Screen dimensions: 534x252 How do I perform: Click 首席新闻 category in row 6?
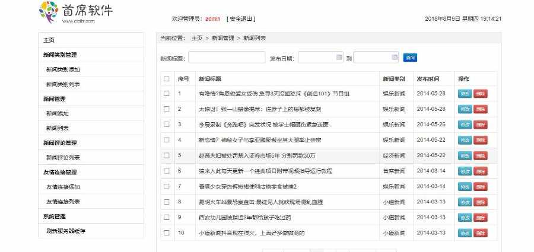(x=394, y=171)
